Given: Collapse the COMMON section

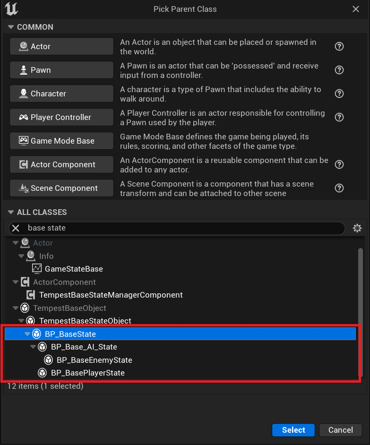Looking at the screenshot, I should coord(10,27).
